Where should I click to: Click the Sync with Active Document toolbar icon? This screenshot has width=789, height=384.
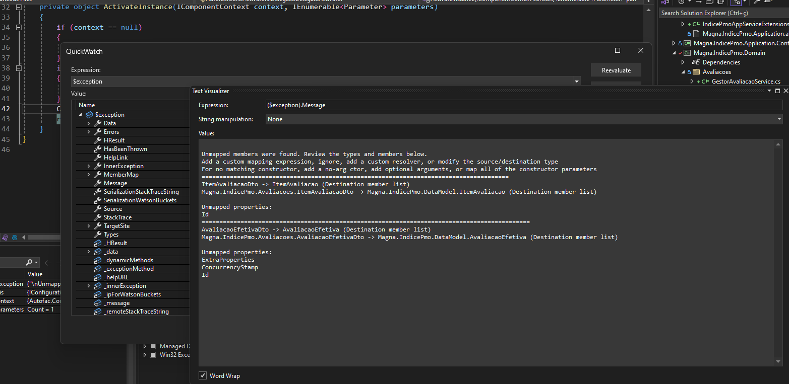698,3
